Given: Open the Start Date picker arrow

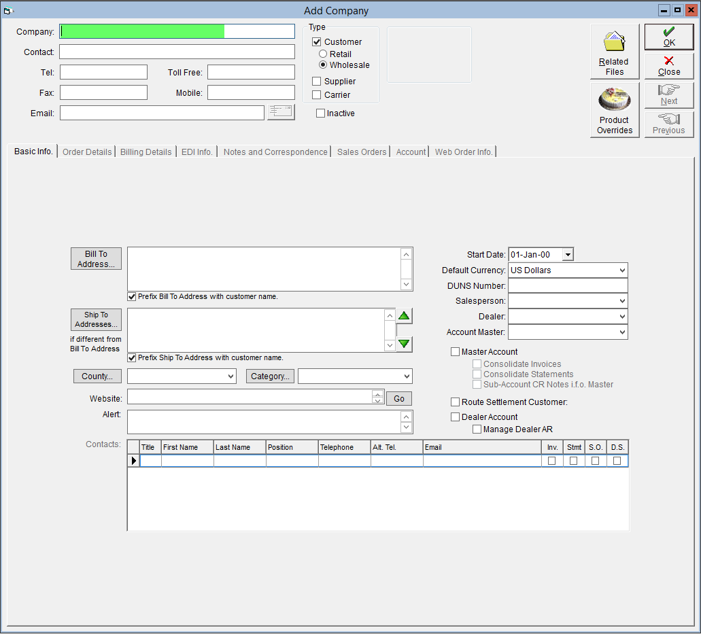Looking at the screenshot, I should point(568,255).
